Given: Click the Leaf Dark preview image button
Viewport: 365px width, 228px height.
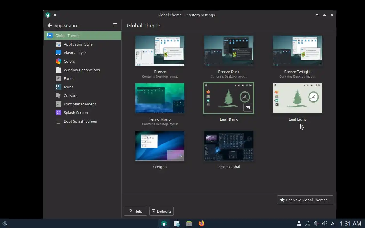Looking at the screenshot, I should point(248,107).
